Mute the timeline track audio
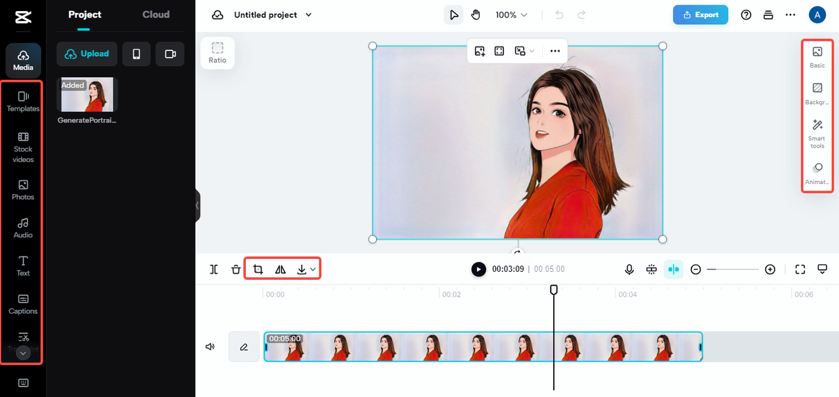This screenshot has width=839, height=397. pos(210,347)
